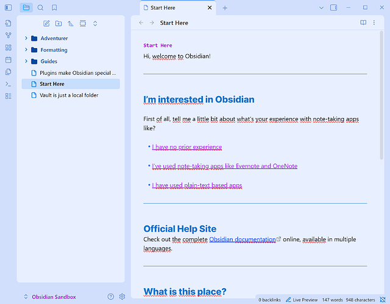Create a new folder in file explorer
The height and width of the screenshot is (304, 390).
click(x=58, y=23)
